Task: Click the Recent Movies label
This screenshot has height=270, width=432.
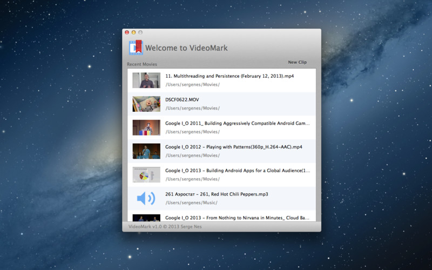Action: [x=142, y=64]
